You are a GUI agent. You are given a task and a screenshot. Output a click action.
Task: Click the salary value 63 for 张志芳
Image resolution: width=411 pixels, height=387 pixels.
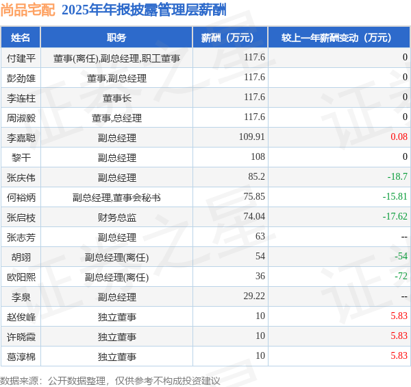[x=260, y=236]
